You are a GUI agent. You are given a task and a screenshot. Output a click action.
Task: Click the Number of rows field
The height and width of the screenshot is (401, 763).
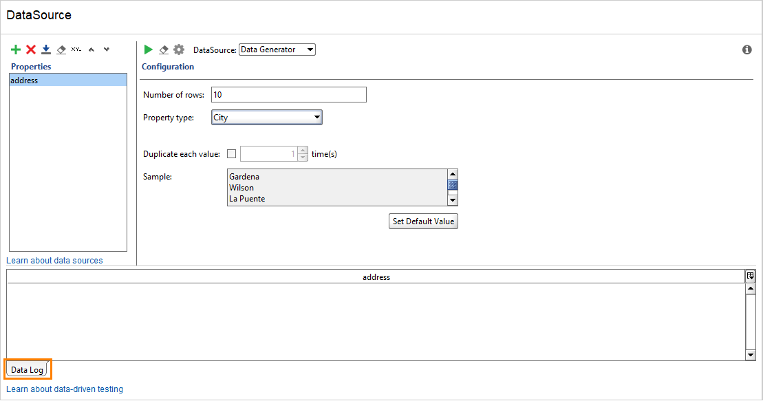click(x=288, y=94)
